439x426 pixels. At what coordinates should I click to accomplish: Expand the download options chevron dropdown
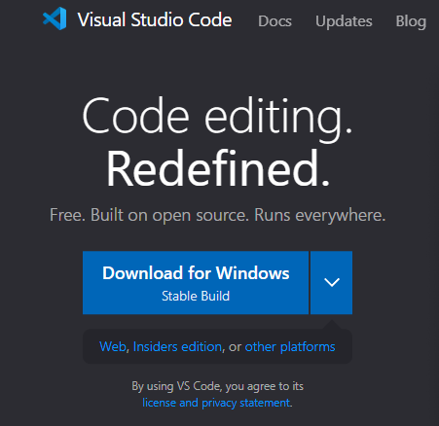tap(332, 282)
